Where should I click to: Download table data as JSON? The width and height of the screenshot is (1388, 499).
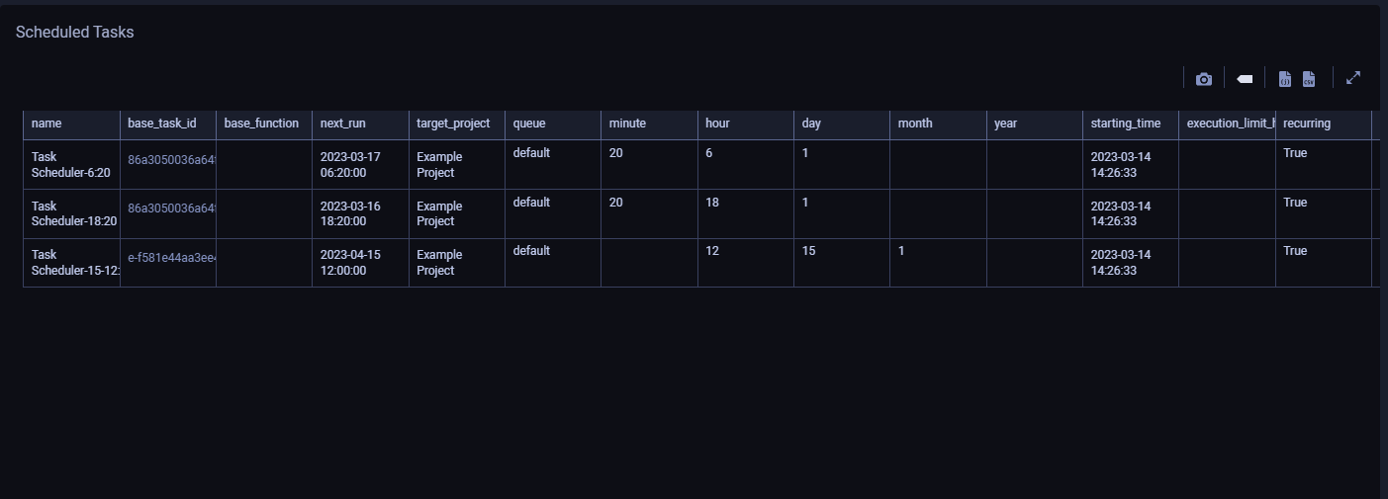coord(1285,79)
